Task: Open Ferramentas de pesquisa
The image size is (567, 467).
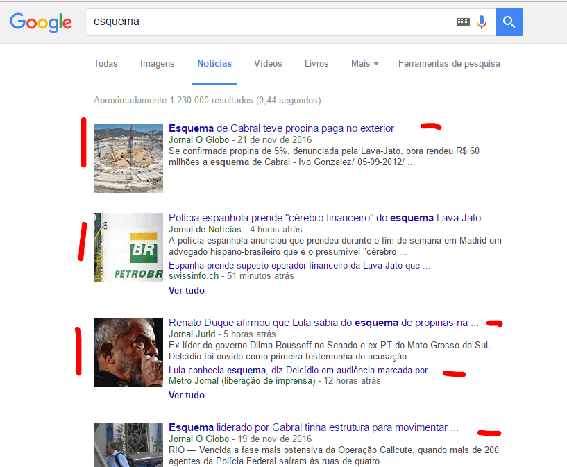Action: click(449, 64)
